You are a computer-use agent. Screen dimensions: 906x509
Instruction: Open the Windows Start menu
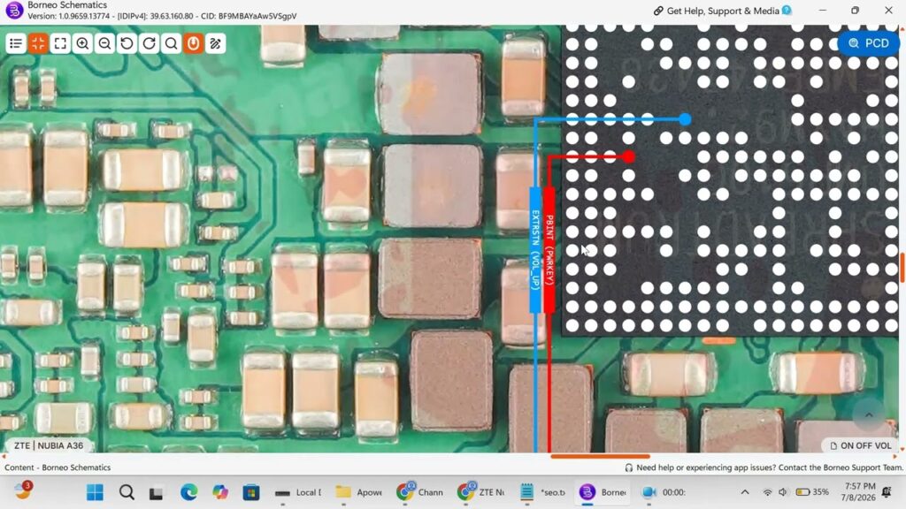pos(95,492)
